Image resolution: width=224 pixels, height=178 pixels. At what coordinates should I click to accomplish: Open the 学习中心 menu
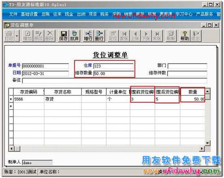pos(184,14)
